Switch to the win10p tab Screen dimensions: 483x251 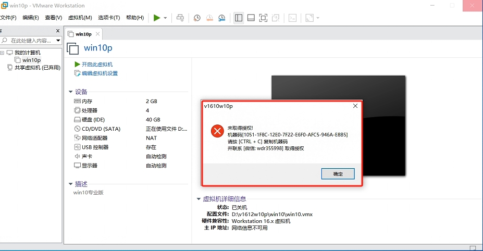pos(83,34)
